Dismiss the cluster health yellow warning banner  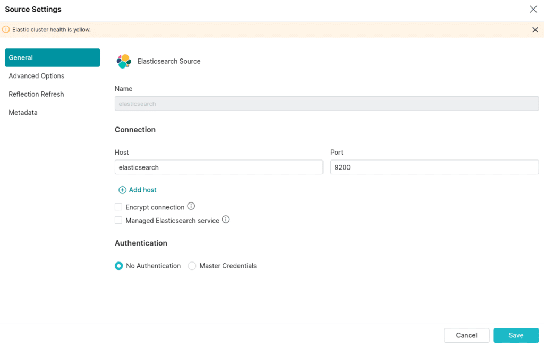535,30
